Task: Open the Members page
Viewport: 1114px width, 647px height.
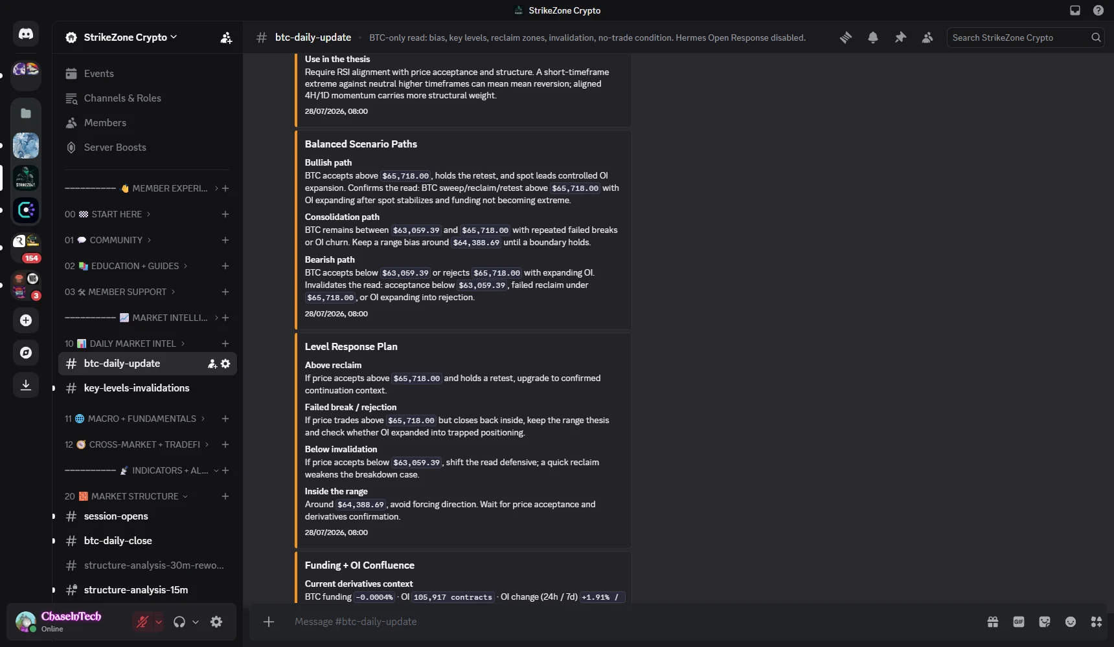Action: pos(147,123)
